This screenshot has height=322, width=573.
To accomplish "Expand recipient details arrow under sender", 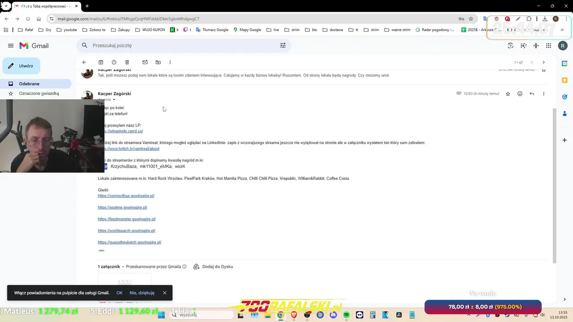I will [x=114, y=100].
